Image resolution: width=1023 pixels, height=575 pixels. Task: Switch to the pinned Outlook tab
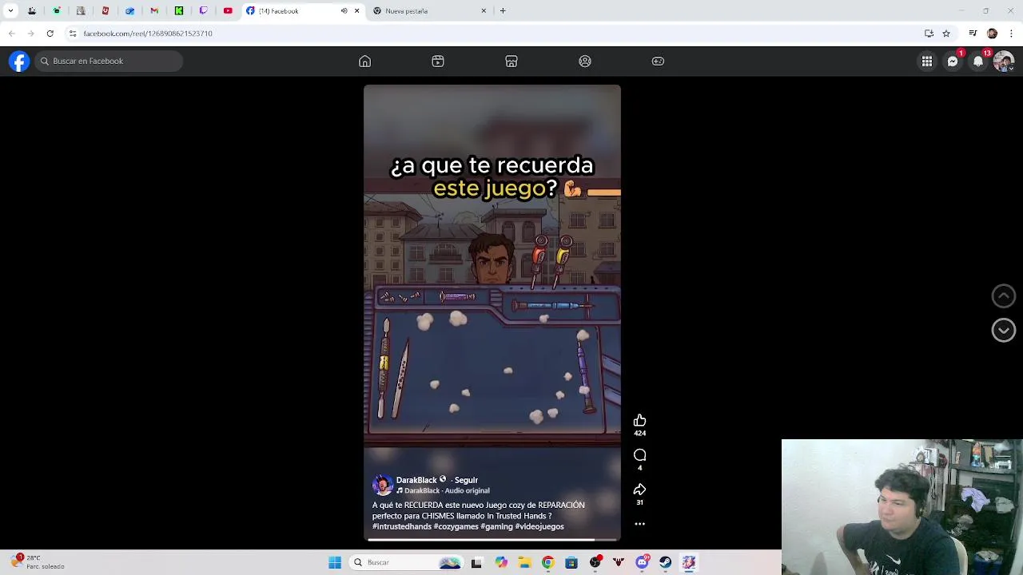tap(129, 11)
